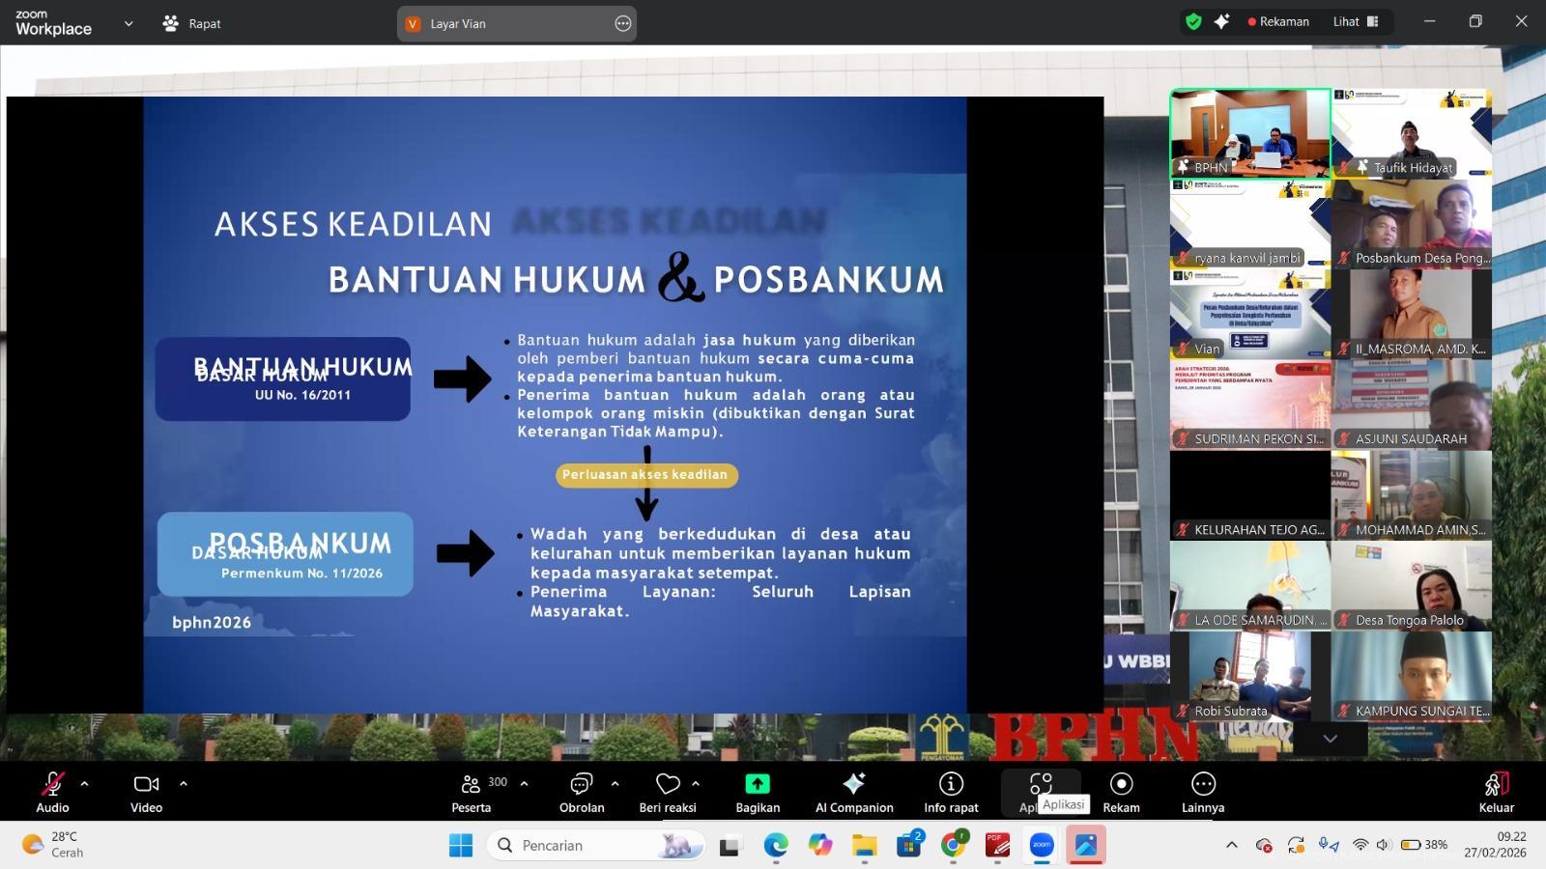Click the green encryption shield icon
The height and width of the screenshot is (869, 1546).
tap(1194, 21)
